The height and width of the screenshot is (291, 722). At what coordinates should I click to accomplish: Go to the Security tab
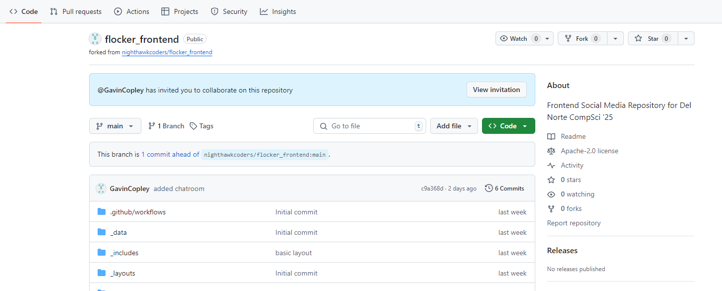pos(229,11)
